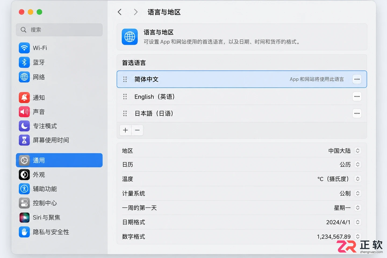The height and width of the screenshot is (258, 387).
Task: Click the 首选语言 section heading
Action: click(x=134, y=63)
